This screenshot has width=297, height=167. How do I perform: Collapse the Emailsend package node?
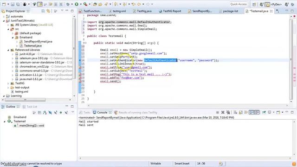[13, 38]
